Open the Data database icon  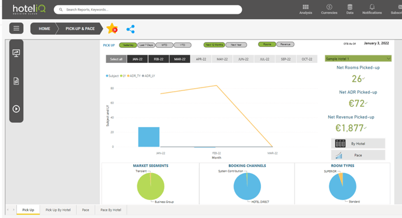click(x=350, y=7)
